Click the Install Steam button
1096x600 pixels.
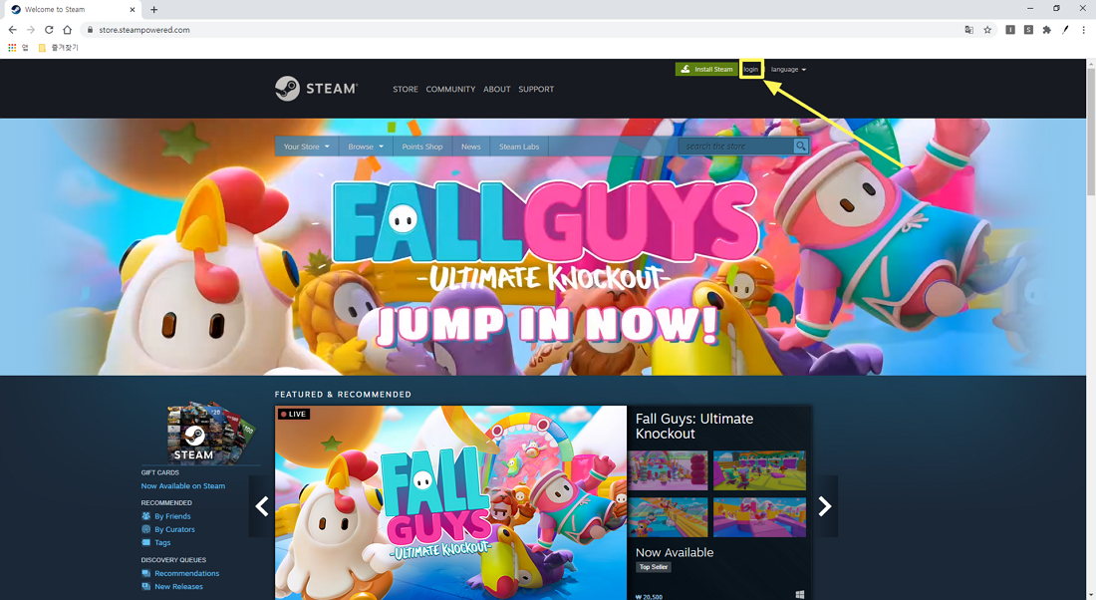[706, 69]
